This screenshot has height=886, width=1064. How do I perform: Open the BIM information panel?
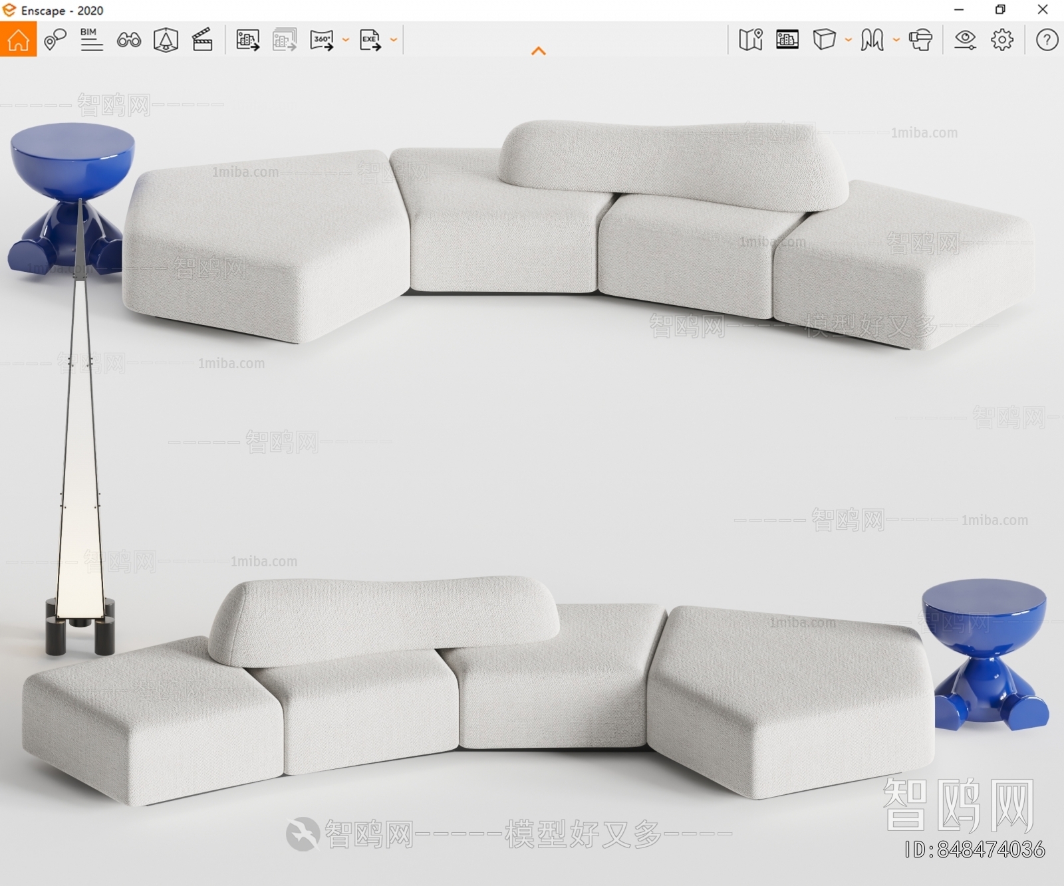(x=91, y=40)
